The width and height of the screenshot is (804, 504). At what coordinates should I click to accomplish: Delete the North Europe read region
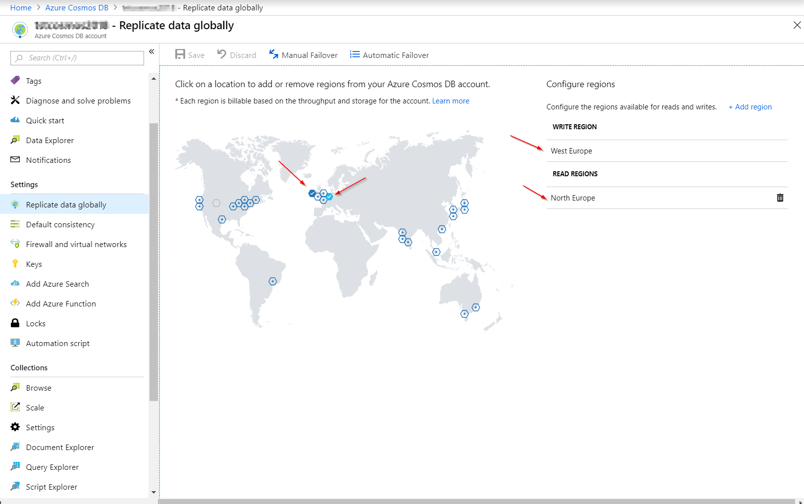coord(780,198)
